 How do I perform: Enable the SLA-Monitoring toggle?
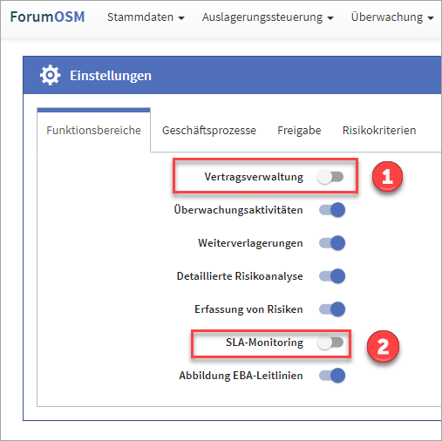pyautogui.click(x=330, y=343)
